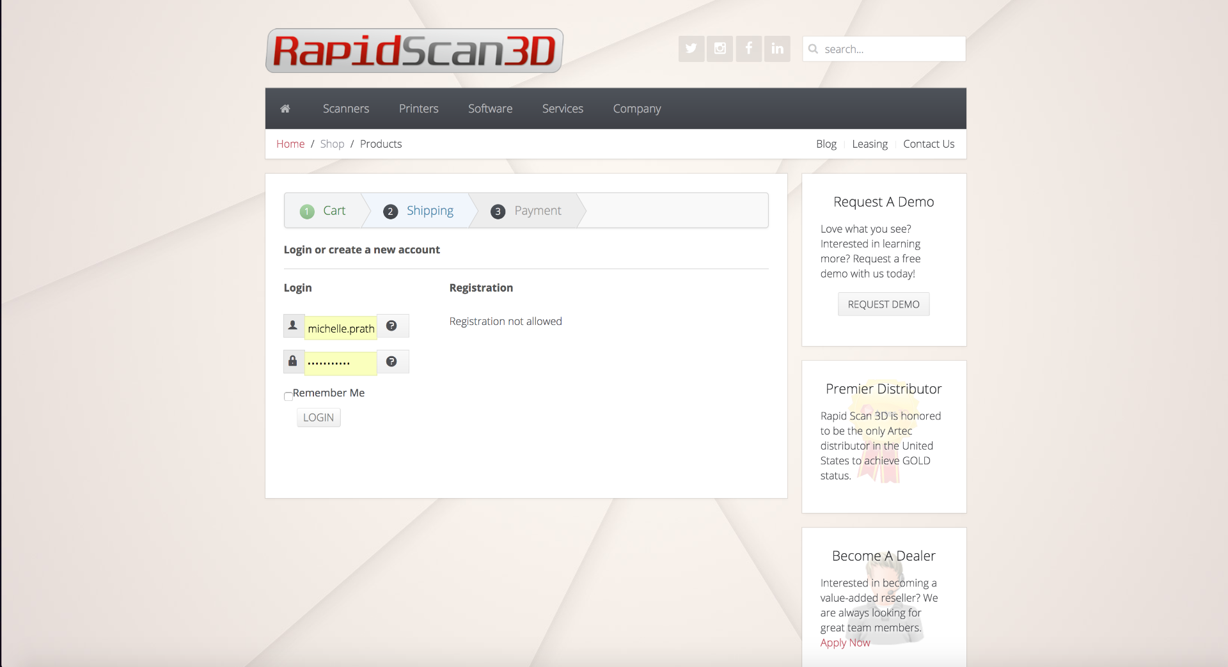Click the Premier Distributor heading

[x=884, y=389]
